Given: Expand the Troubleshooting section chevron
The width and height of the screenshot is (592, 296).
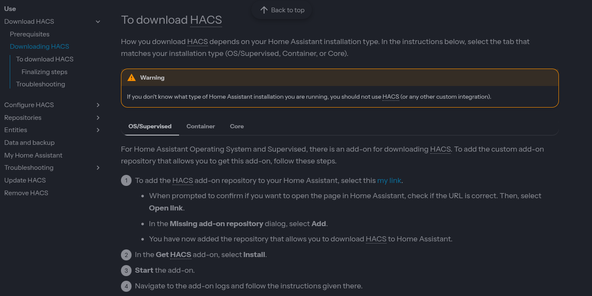Looking at the screenshot, I should pyautogui.click(x=98, y=168).
